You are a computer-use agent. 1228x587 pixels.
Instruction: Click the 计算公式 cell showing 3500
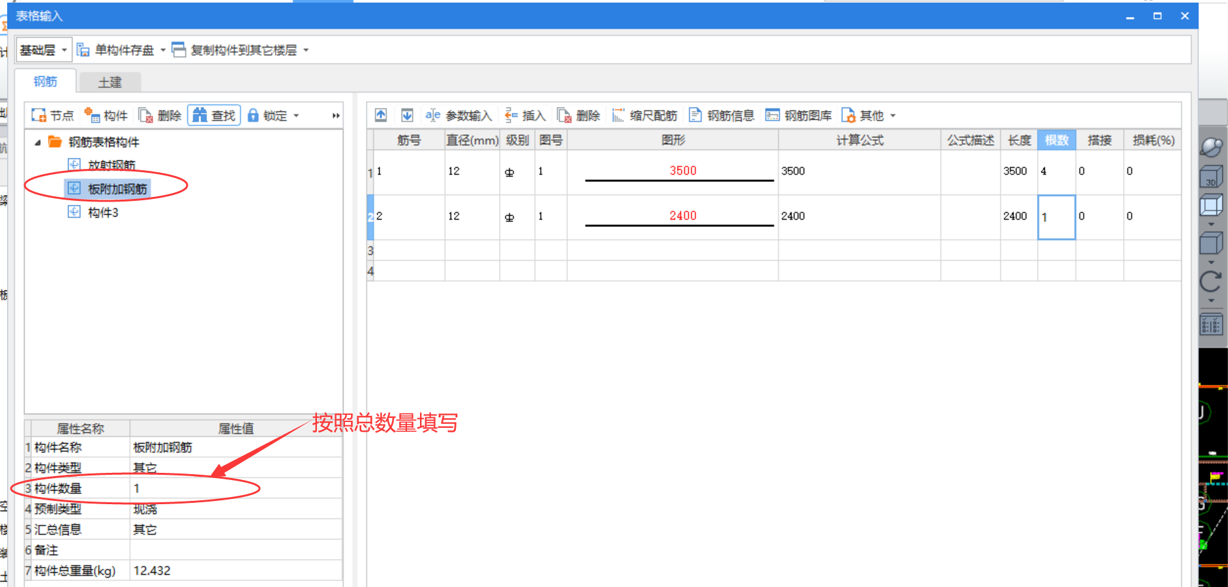pyautogui.click(x=860, y=172)
